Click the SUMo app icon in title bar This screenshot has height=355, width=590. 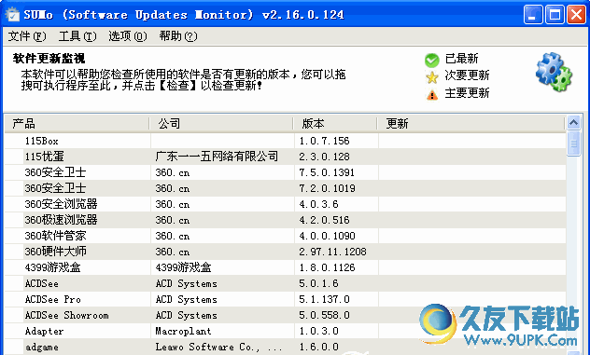coord(12,14)
